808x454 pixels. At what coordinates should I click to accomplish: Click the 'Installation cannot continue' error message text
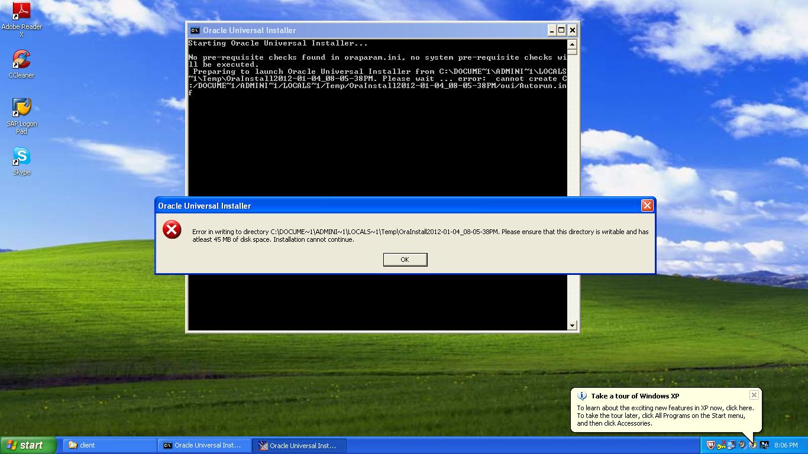313,239
